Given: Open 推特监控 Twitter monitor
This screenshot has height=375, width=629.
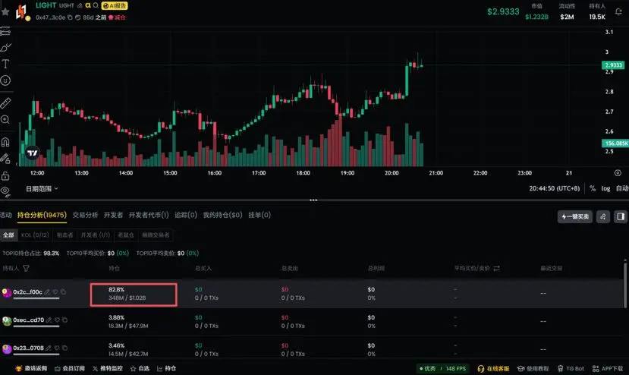Looking at the screenshot, I should (108, 369).
